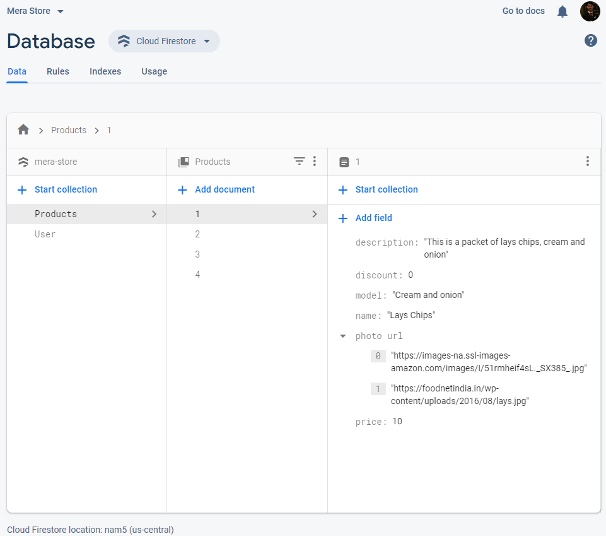Click the chevron on Products collection row
This screenshot has height=536, width=606.
[154, 214]
